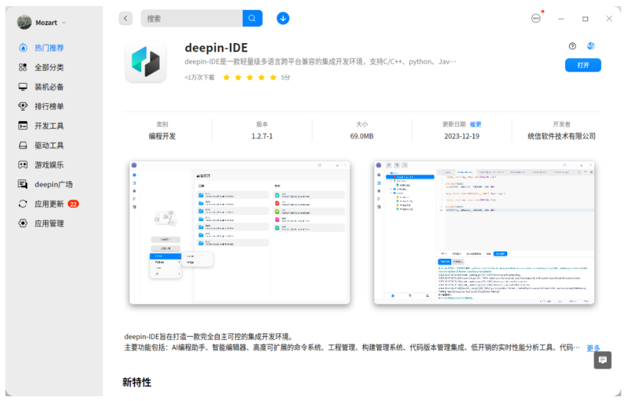Click the 装机必备 monitor icon
Image resolution: width=632 pixels, height=401 pixels.
click(x=23, y=86)
